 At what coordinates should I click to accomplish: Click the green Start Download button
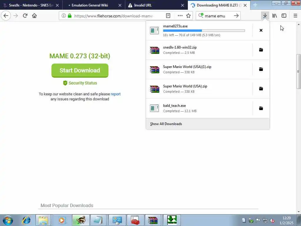[80, 71]
